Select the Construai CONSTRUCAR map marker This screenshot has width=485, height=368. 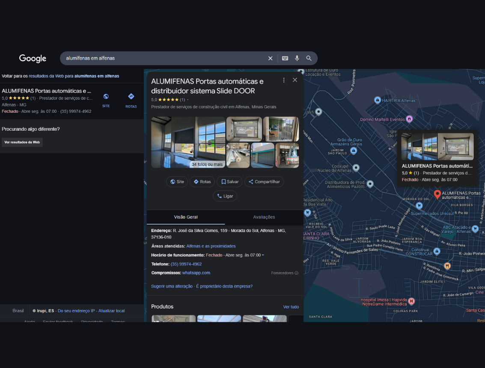pos(437,251)
